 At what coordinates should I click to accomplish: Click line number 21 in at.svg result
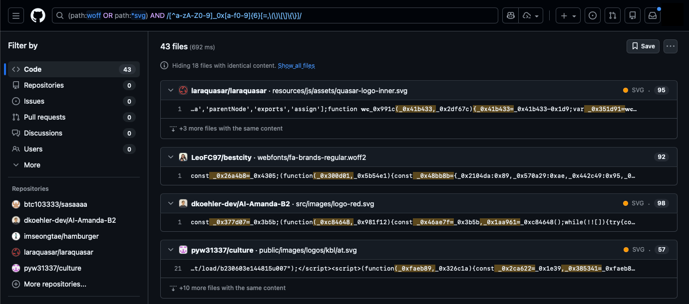coord(178,269)
